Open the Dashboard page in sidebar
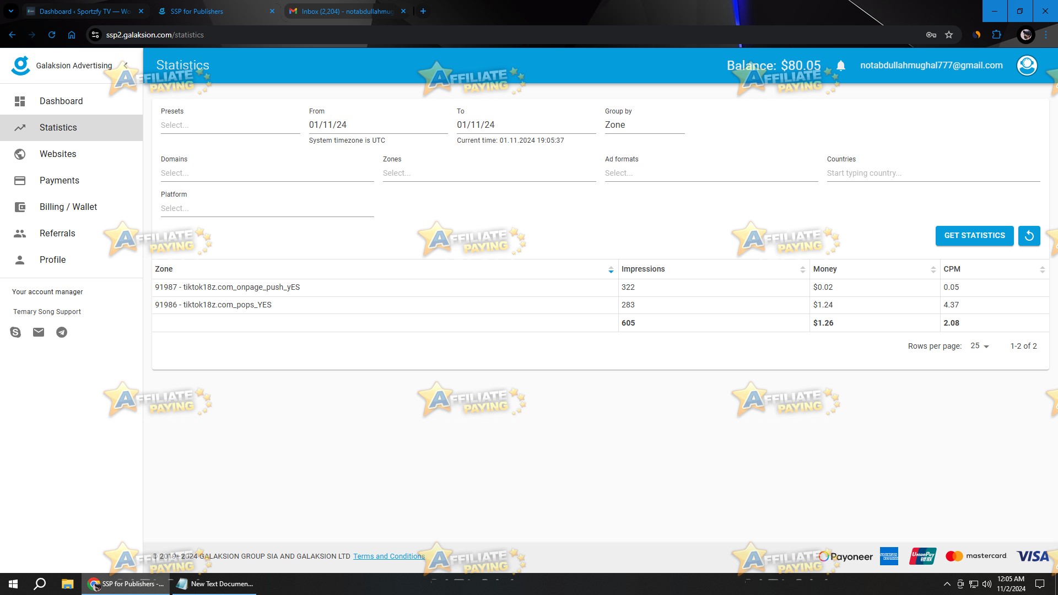Image resolution: width=1058 pixels, height=595 pixels. coord(72,101)
